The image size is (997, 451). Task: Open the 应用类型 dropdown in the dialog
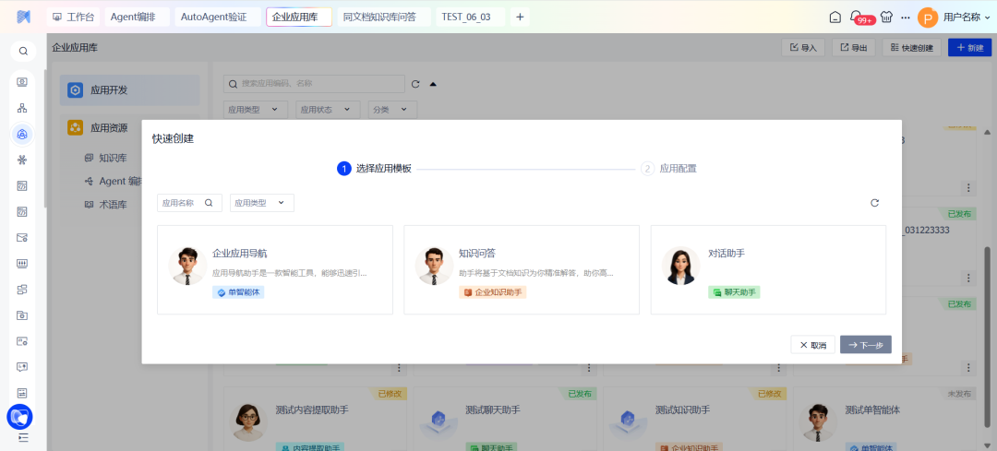click(x=261, y=203)
